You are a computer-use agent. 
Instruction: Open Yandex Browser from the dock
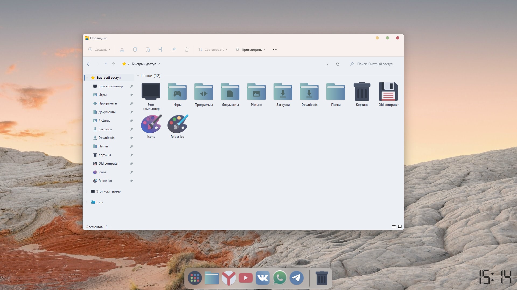point(229,278)
